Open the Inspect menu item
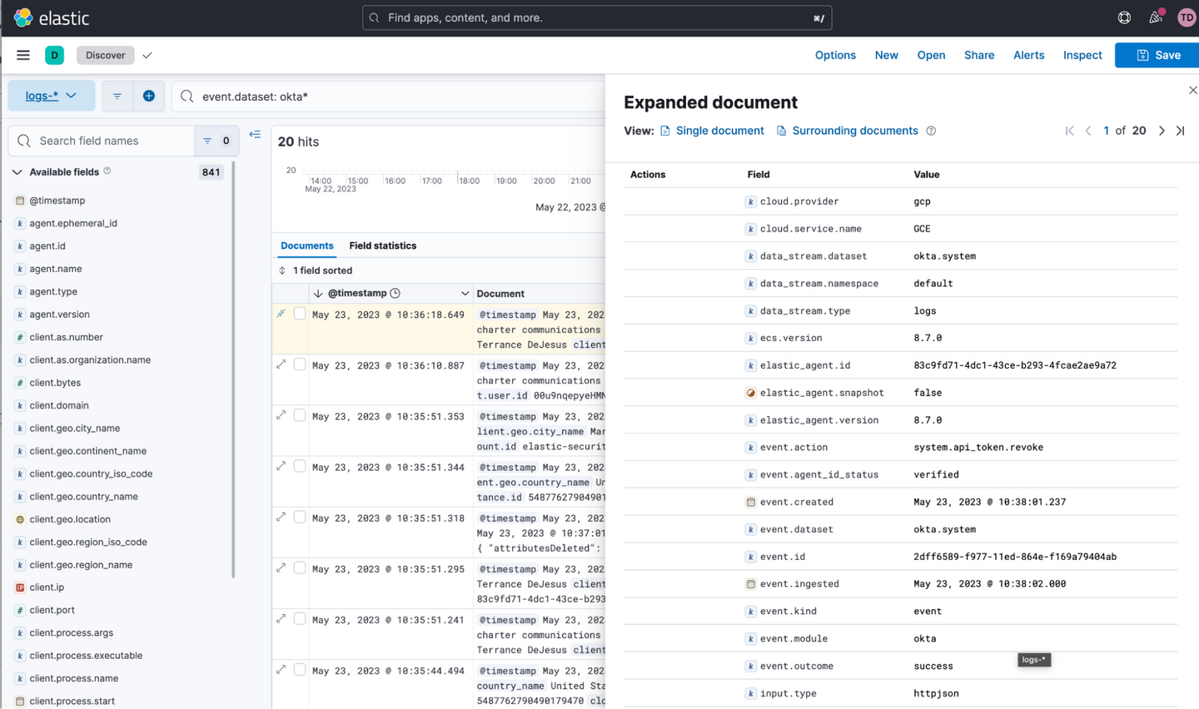The image size is (1199, 709). point(1082,55)
